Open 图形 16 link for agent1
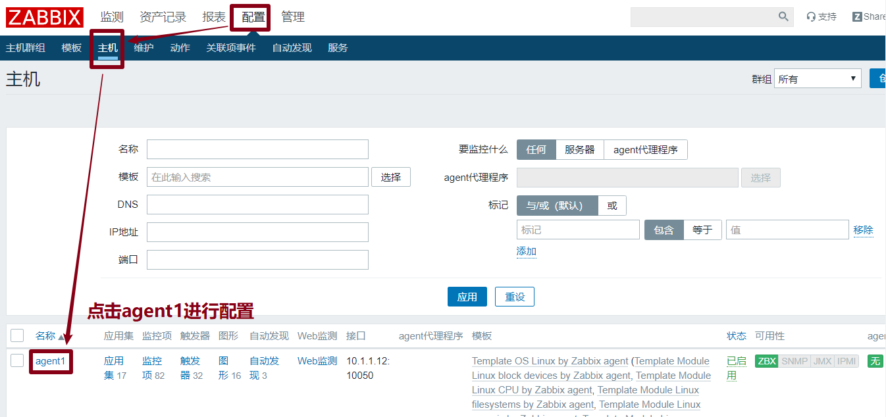The image size is (886, 417). tap(230, 368)
